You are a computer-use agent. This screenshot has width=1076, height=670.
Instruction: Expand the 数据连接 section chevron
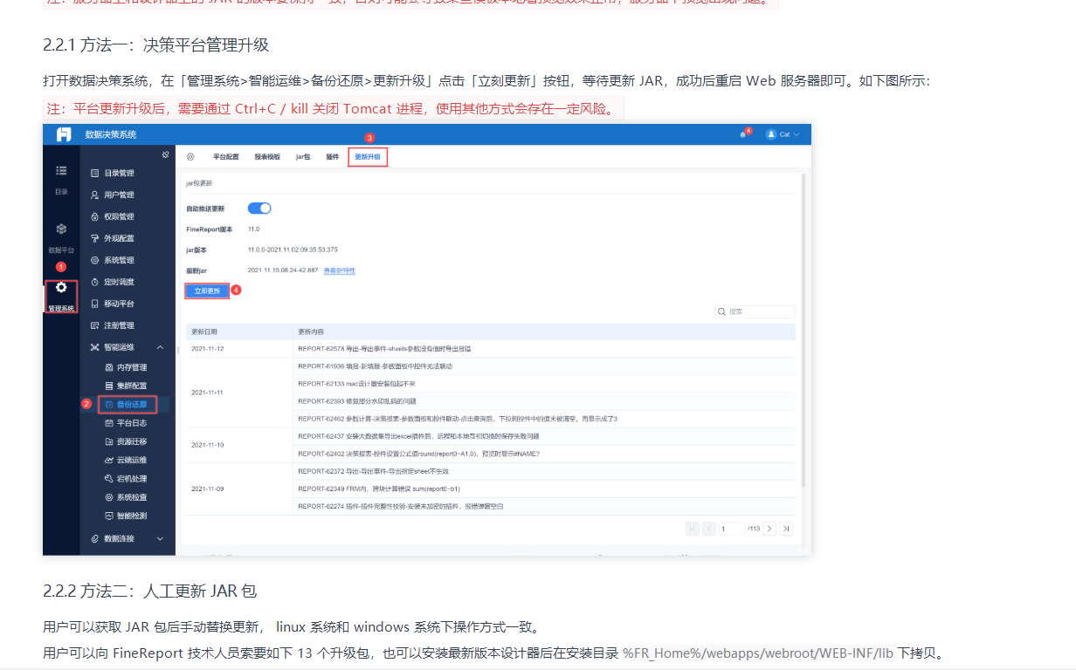pos(160,538)
